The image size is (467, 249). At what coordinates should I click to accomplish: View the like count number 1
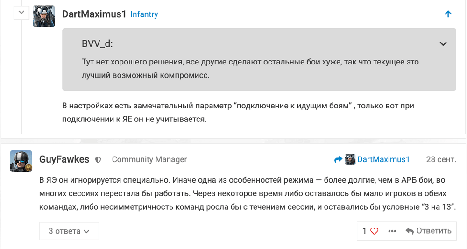coord(364,231)
